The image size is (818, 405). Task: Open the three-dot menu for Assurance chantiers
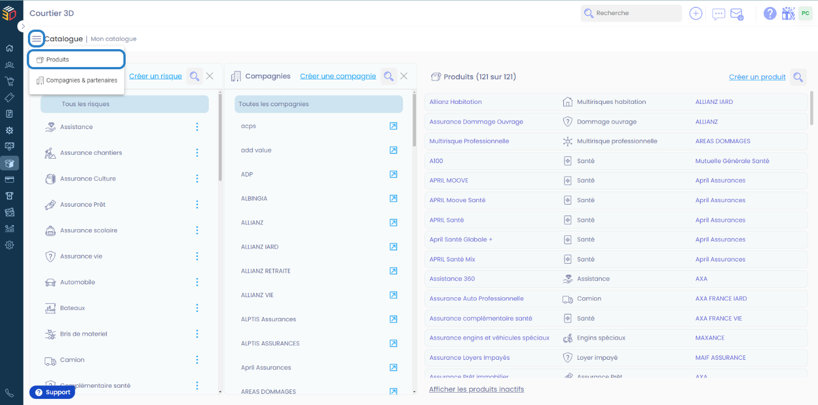pos(197,153)
